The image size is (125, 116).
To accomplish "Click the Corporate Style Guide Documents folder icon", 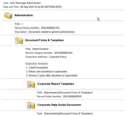I will coord(31,105).
